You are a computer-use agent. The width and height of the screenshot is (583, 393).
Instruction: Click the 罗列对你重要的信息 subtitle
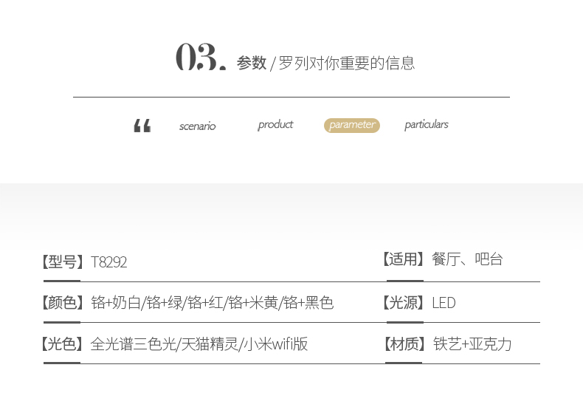click(347, 63)
